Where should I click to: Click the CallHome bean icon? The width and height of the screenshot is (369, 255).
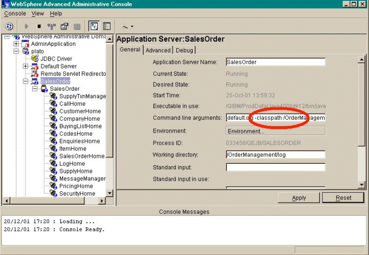click(54, 103)
